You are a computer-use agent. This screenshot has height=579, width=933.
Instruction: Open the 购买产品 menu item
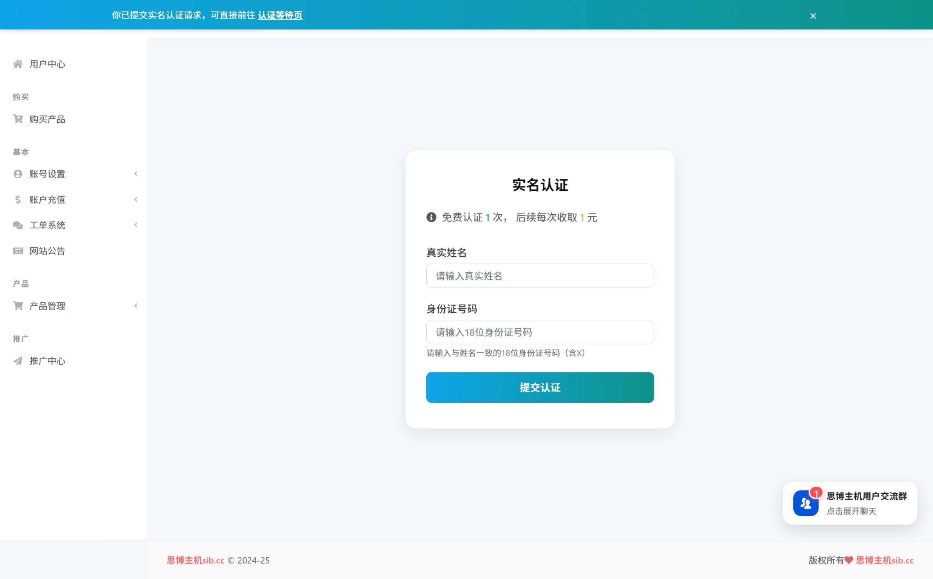47,119
